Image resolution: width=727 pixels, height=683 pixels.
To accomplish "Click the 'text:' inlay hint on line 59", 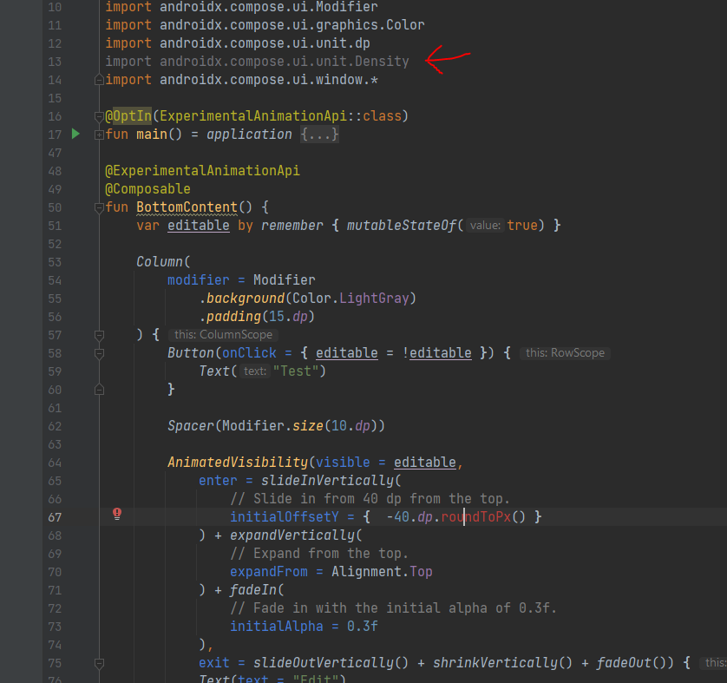I will coord(255,371).
